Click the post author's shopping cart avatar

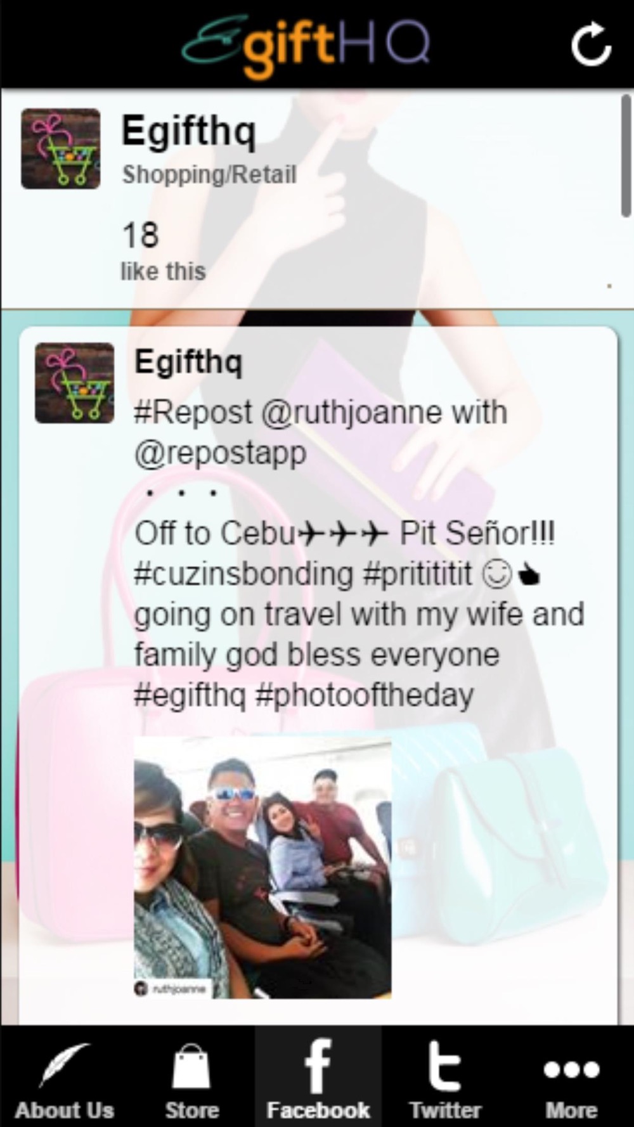[74, 383]
